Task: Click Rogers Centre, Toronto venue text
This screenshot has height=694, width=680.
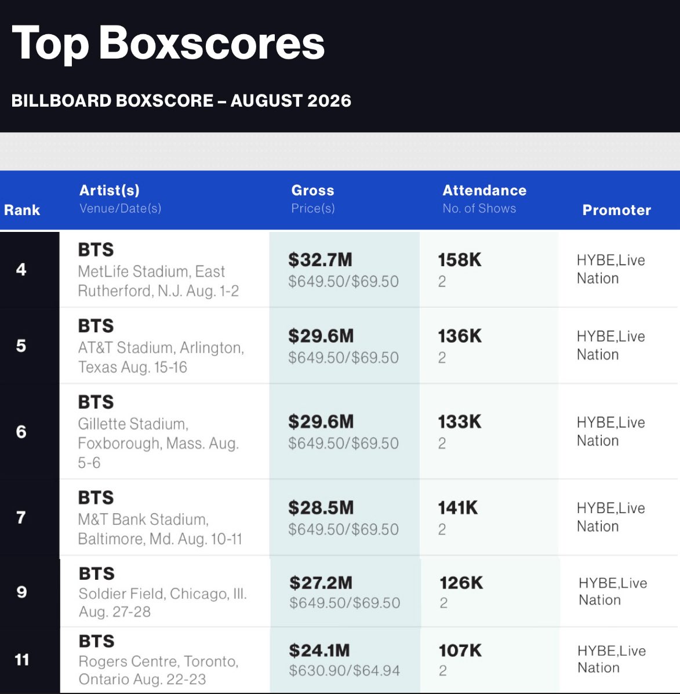Action: [158, 670]
